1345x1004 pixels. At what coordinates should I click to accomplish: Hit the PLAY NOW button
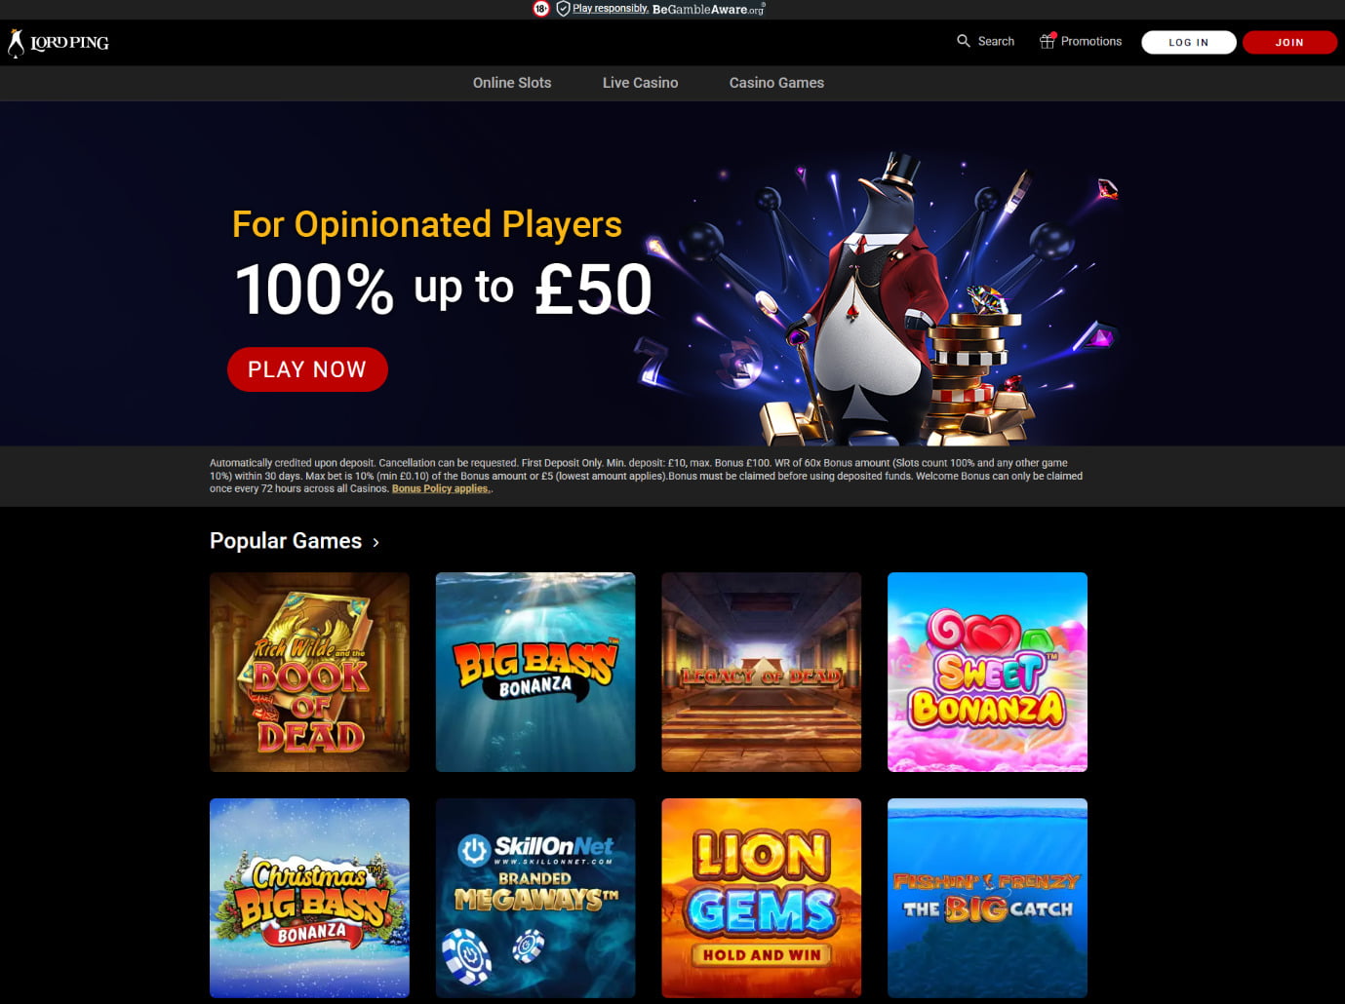click(307, 369)
